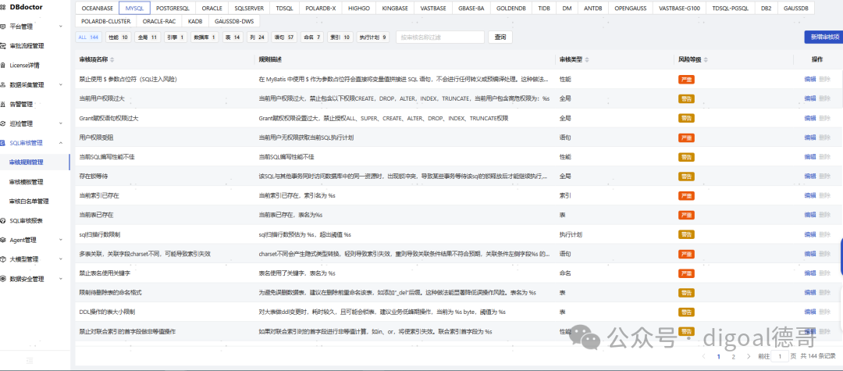This screenshot has height=371, width=843.
Task: Switch to the DB2 tab
Action: click(766, 9)
